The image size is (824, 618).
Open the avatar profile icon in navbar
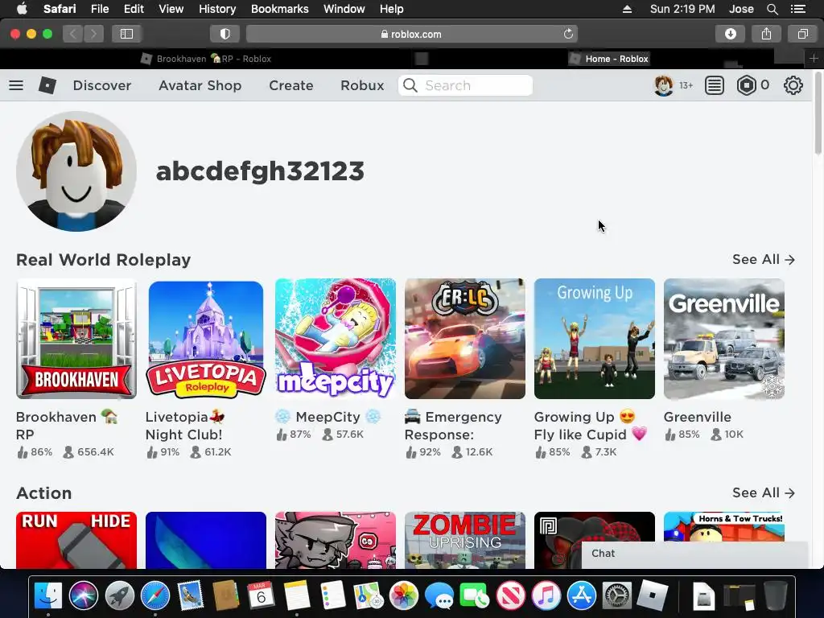click(x=663, y=85)
